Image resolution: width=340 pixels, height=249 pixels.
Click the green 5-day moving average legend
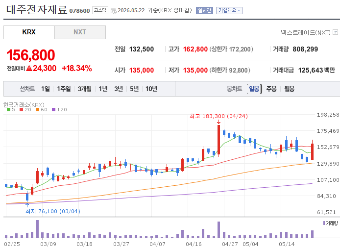(x=11, y=109)
